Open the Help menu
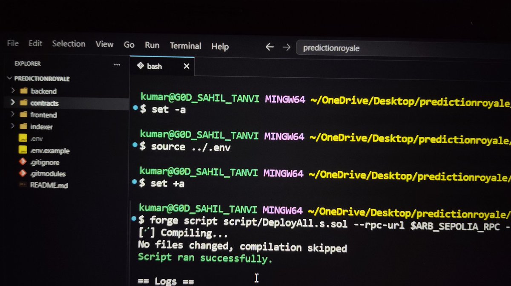The width and height of the screenshot is (511, 286). [x=220, y=46]
